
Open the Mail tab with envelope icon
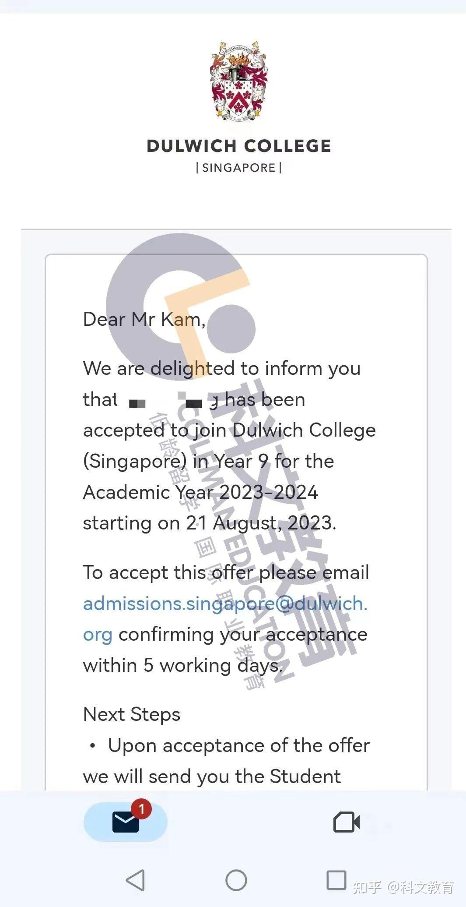[125, 822]
